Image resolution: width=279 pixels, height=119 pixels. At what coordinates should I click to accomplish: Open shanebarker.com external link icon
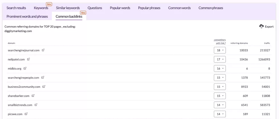coord(33,96)
